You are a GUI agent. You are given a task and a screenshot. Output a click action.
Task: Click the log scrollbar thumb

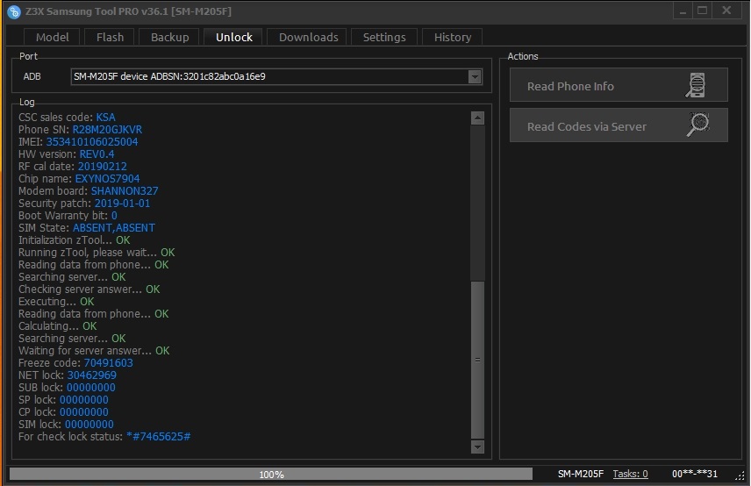tap(477, 360)
